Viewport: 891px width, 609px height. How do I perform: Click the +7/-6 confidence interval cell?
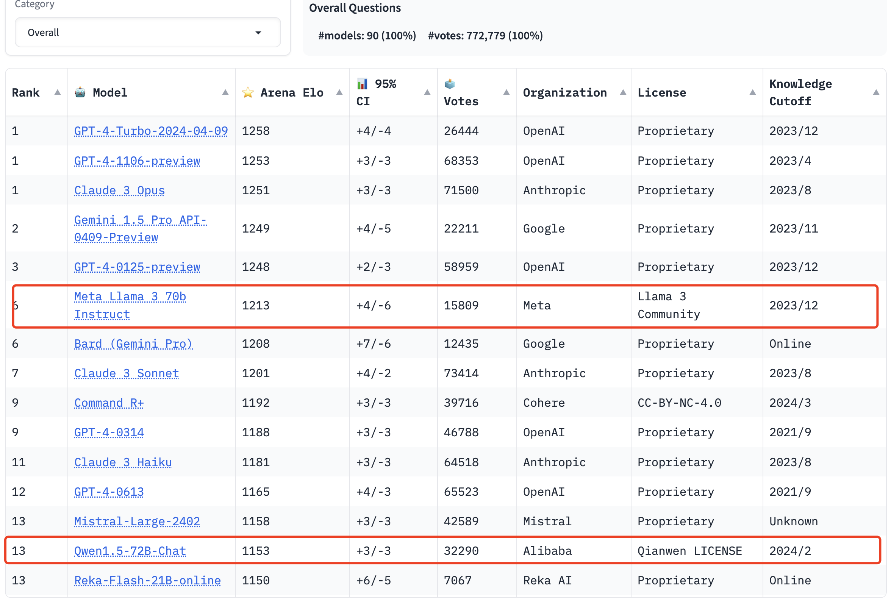tap(374, 344)
